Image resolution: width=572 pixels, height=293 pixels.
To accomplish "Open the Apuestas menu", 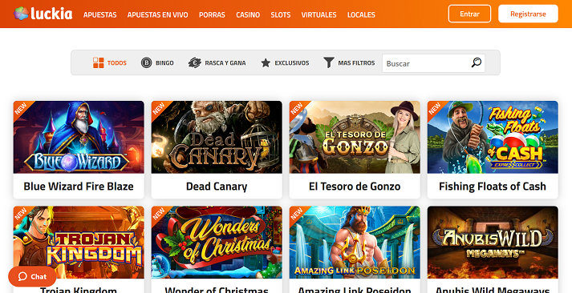I will tap(100, 15).
